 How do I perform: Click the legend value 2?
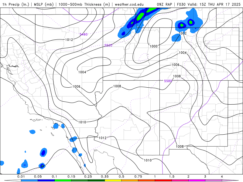click(x=188, y=177)
